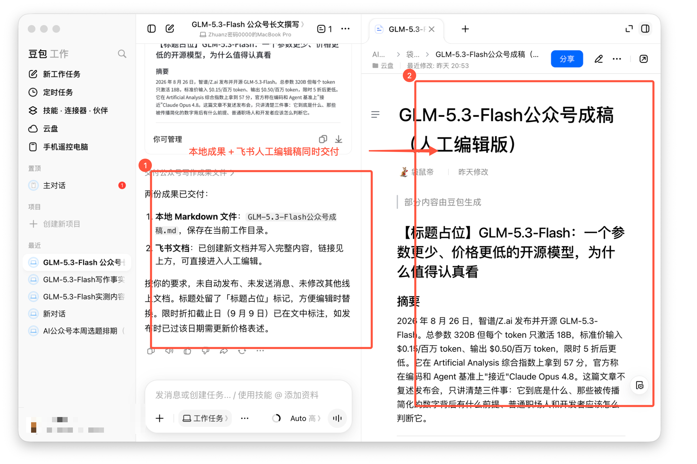Select the GLM-5.3 document tab

tap(407, 29)
